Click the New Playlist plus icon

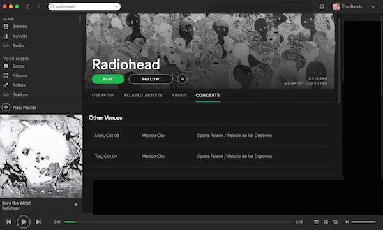[6, 107]
